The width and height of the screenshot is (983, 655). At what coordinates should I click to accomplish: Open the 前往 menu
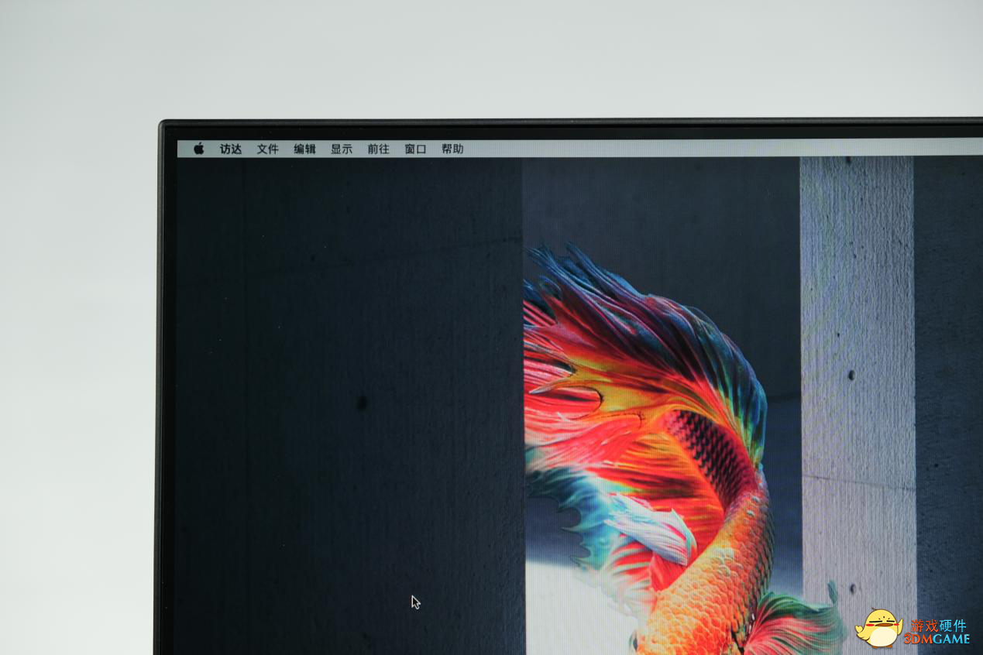[x=379, y=149]
